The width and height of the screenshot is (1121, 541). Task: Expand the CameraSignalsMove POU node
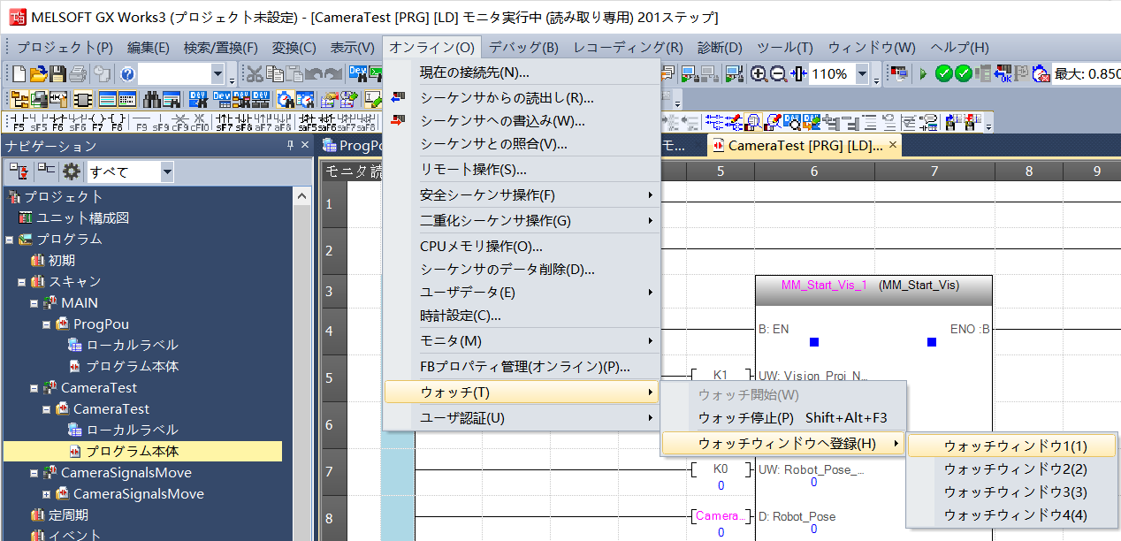tap(47, 494)
